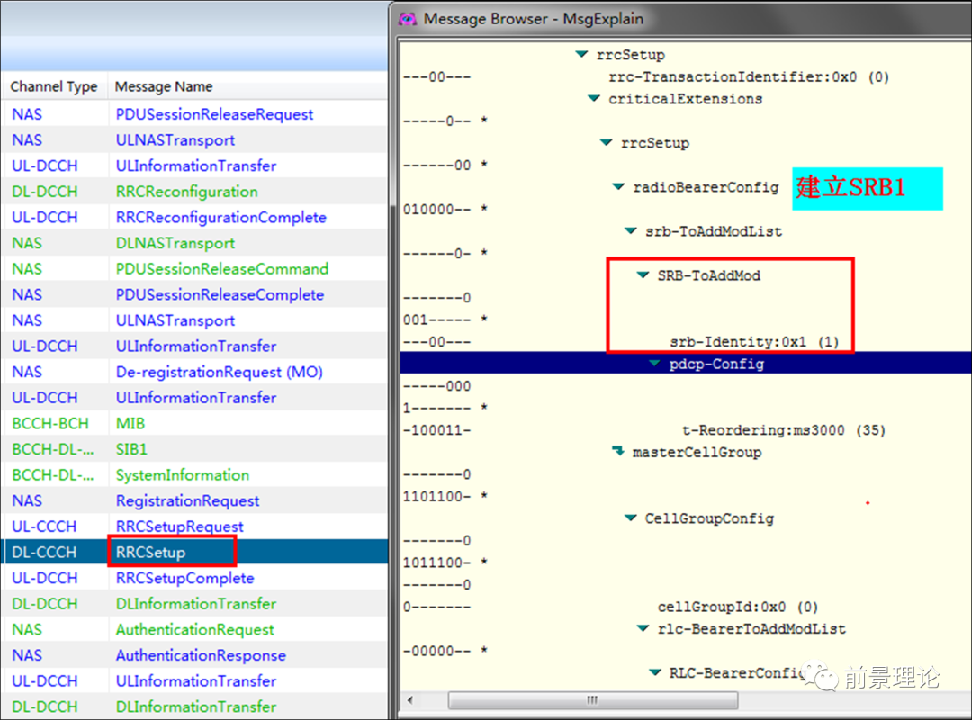Screen dimensions: 972x720
Task: Select the MIB message row
Action: coord(130,423)
